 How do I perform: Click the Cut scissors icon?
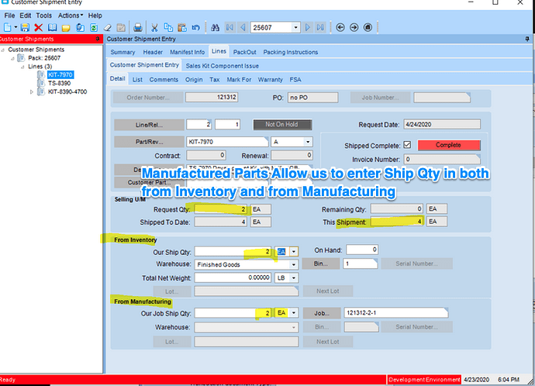click(154, 27)
